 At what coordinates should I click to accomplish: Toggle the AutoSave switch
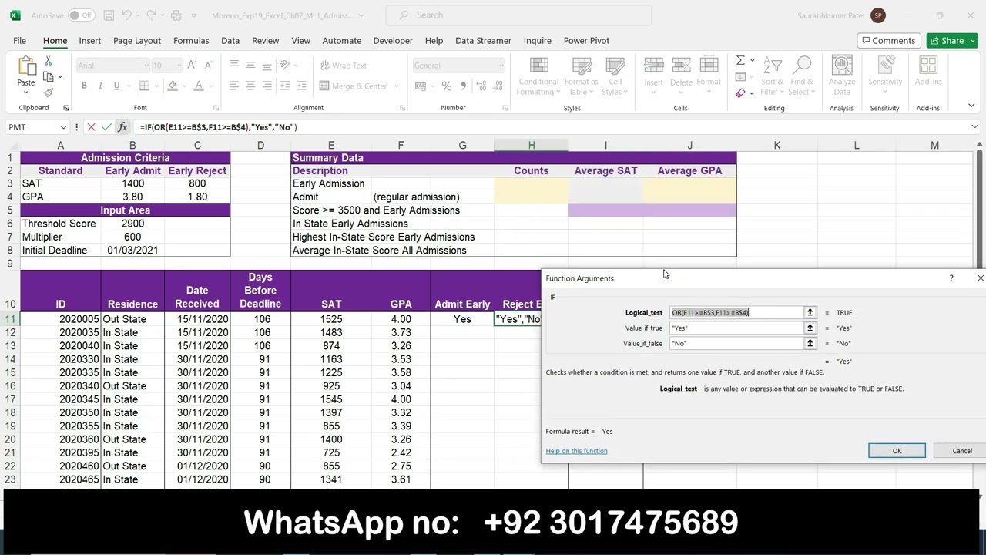point(81,15)
